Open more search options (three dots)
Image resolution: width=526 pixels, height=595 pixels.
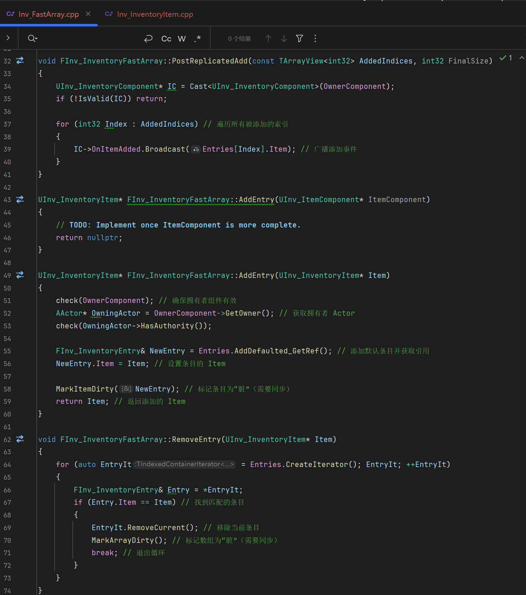point(315,38)
